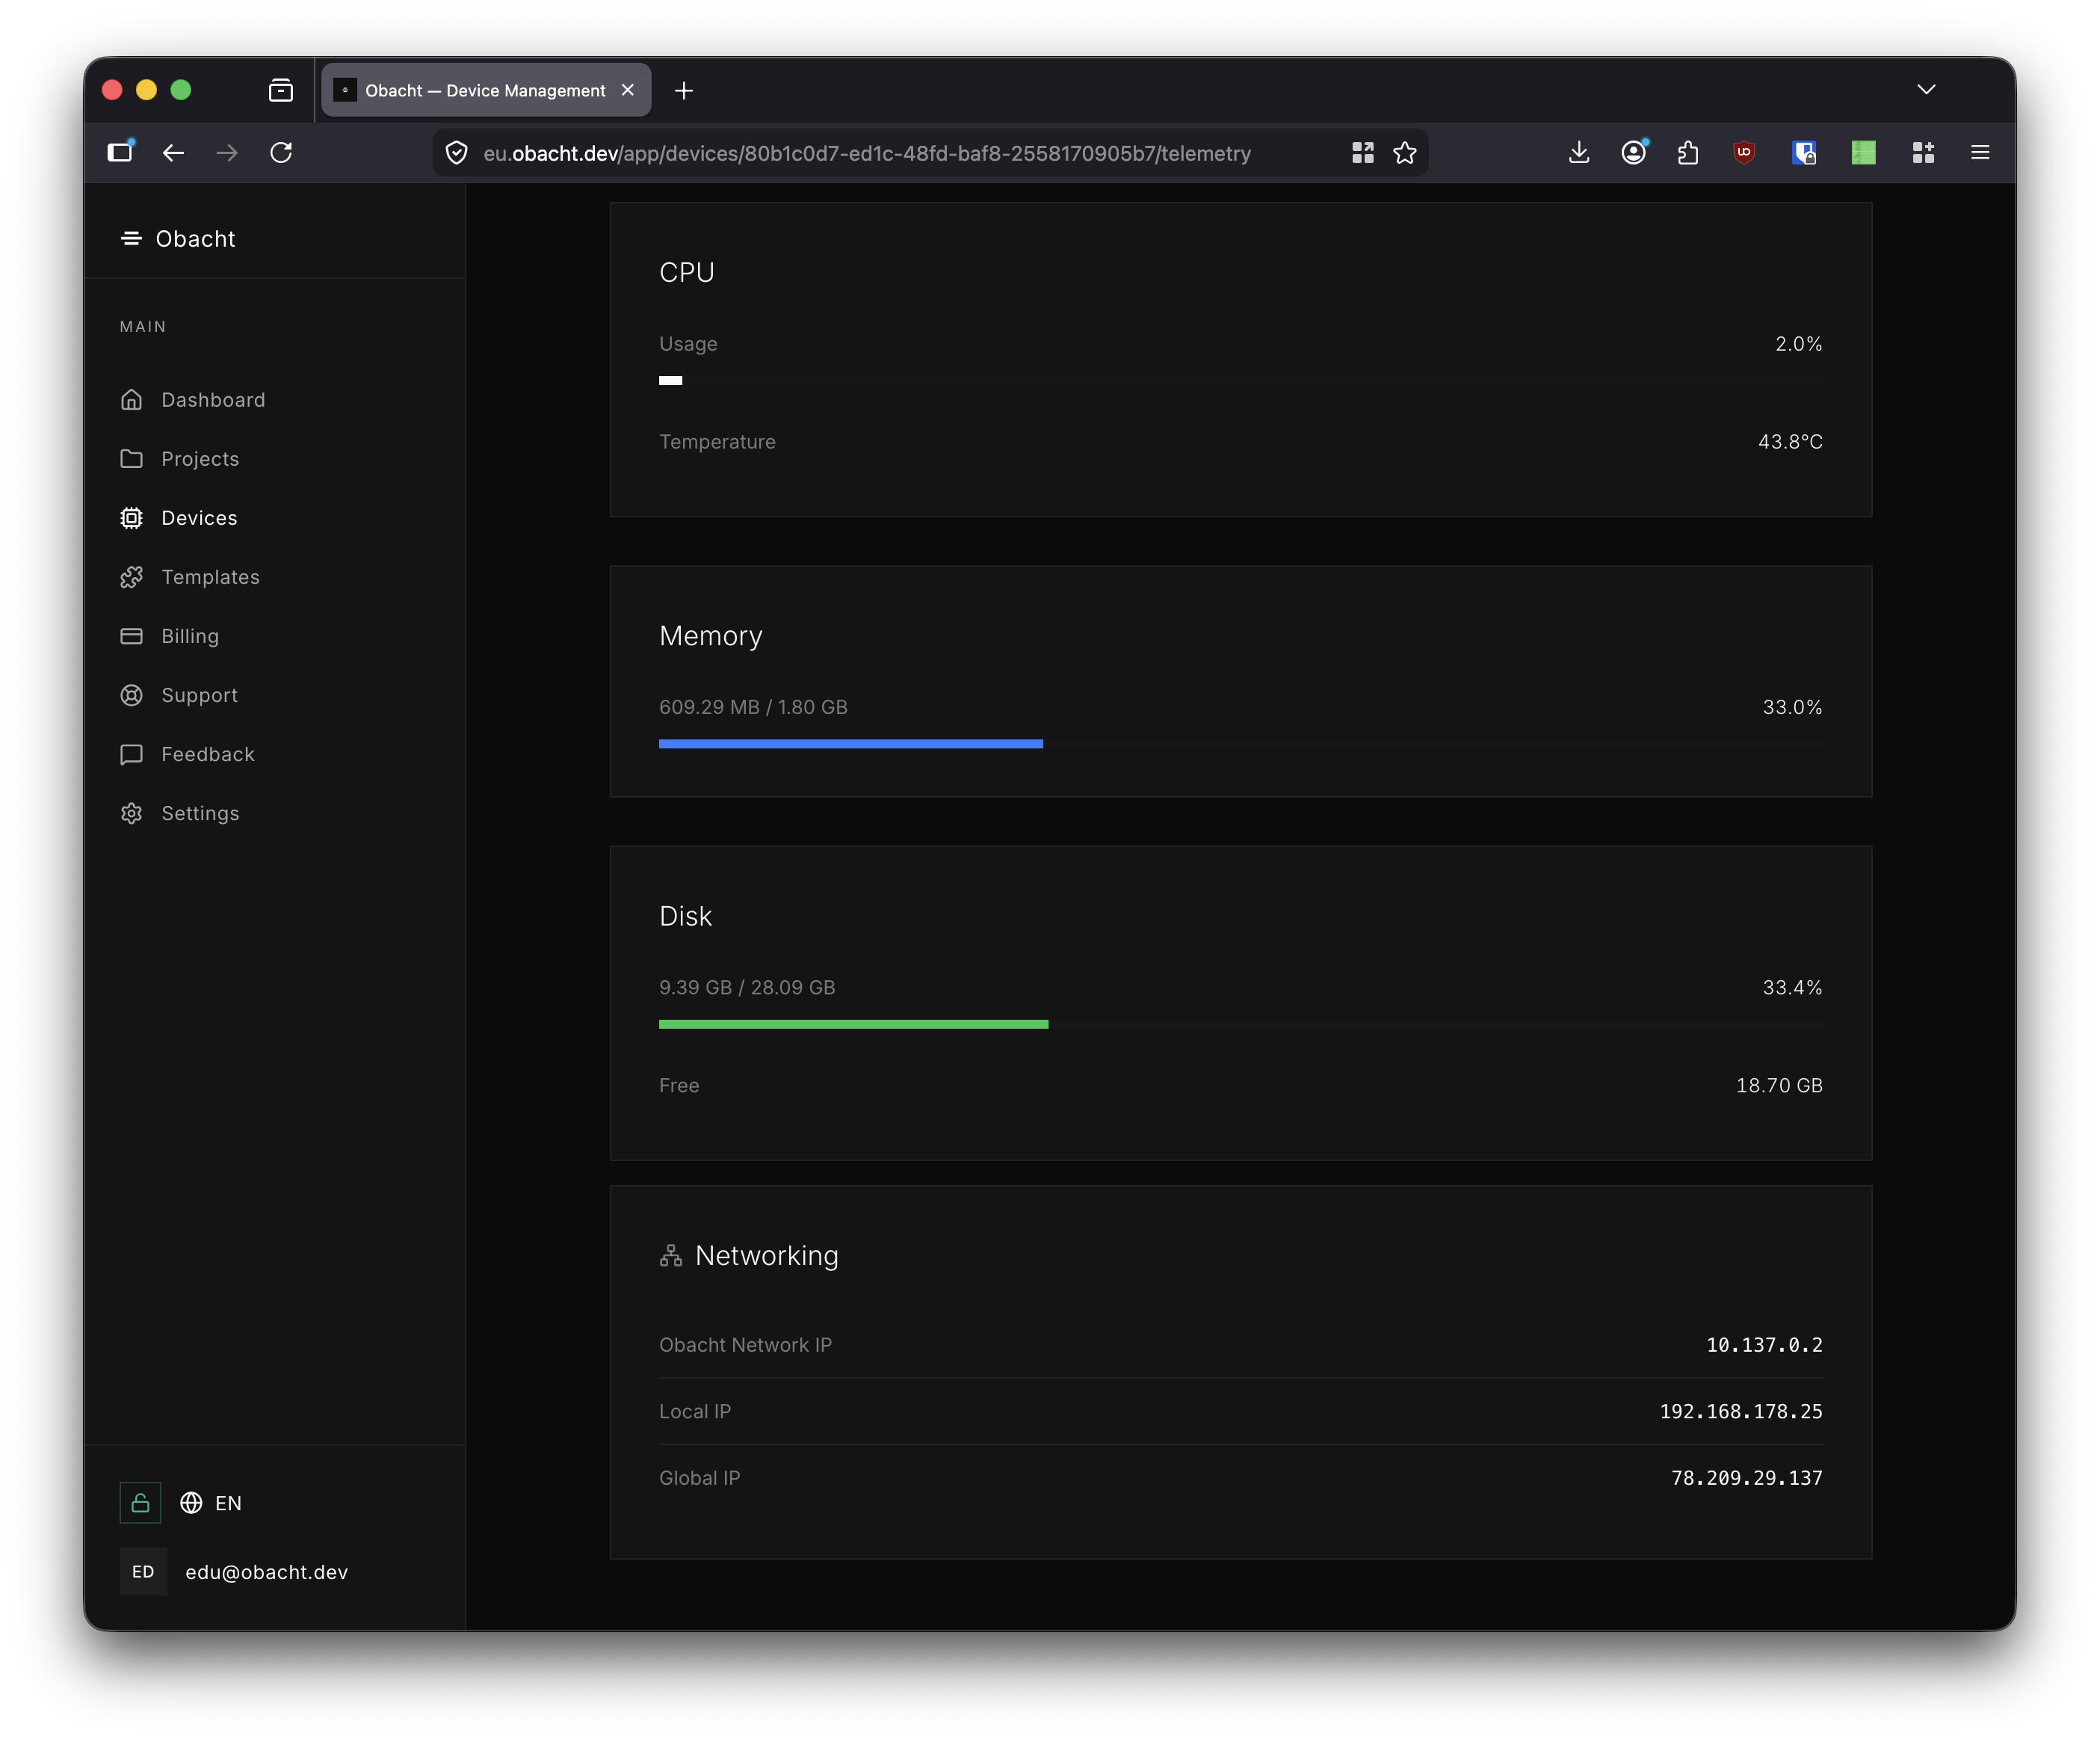Click the 9.39 GB / 28.09 GB text

coord(747,988)
